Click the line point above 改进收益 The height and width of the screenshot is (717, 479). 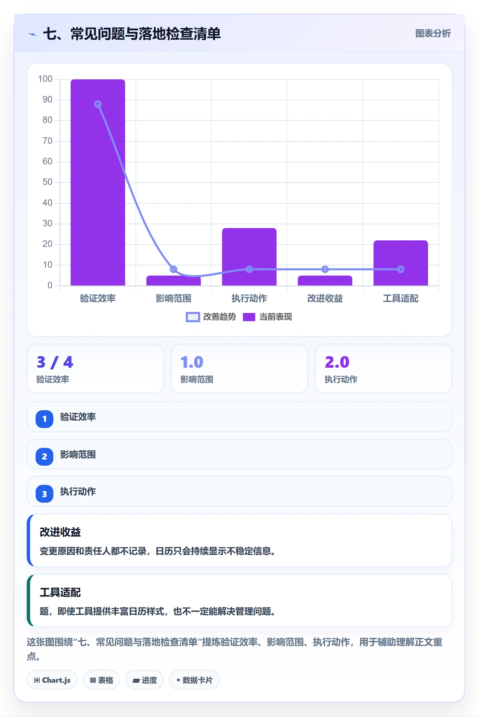pyautogui.click(x=325, y=269)
